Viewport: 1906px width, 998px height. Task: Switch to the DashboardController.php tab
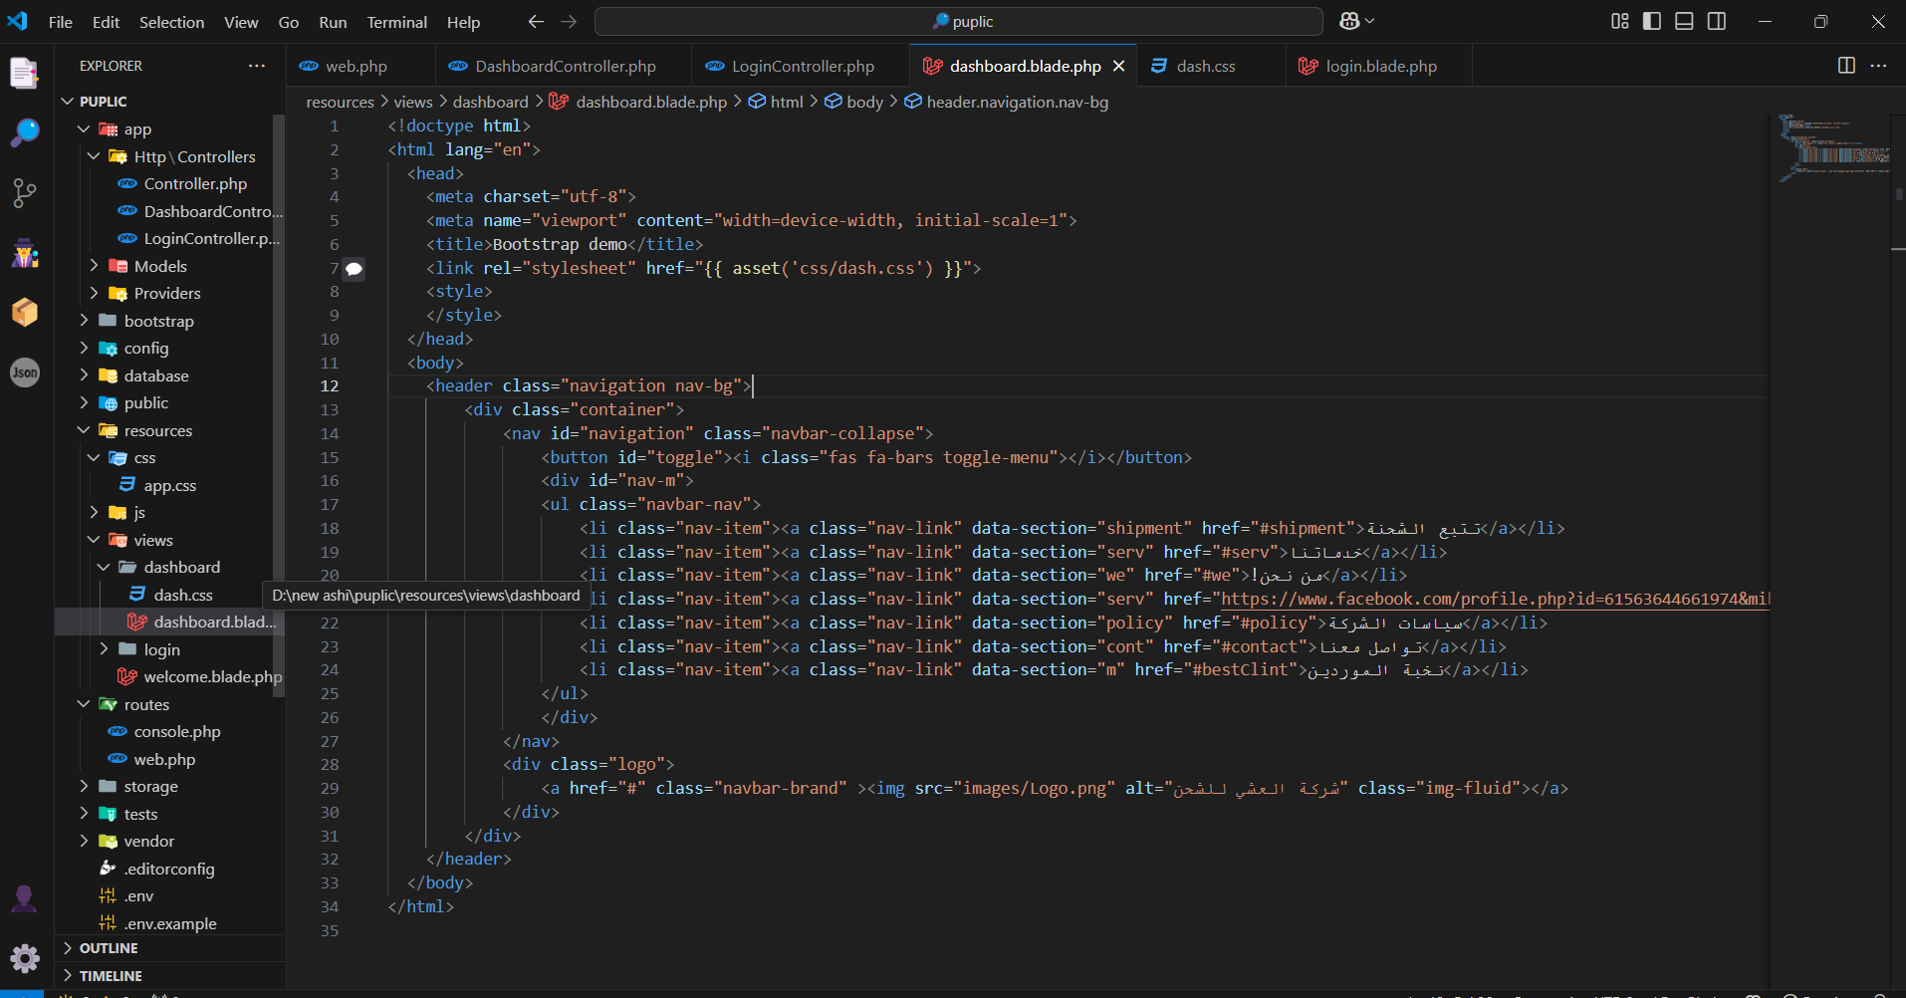pyautogui.click(x=563, y=66)
